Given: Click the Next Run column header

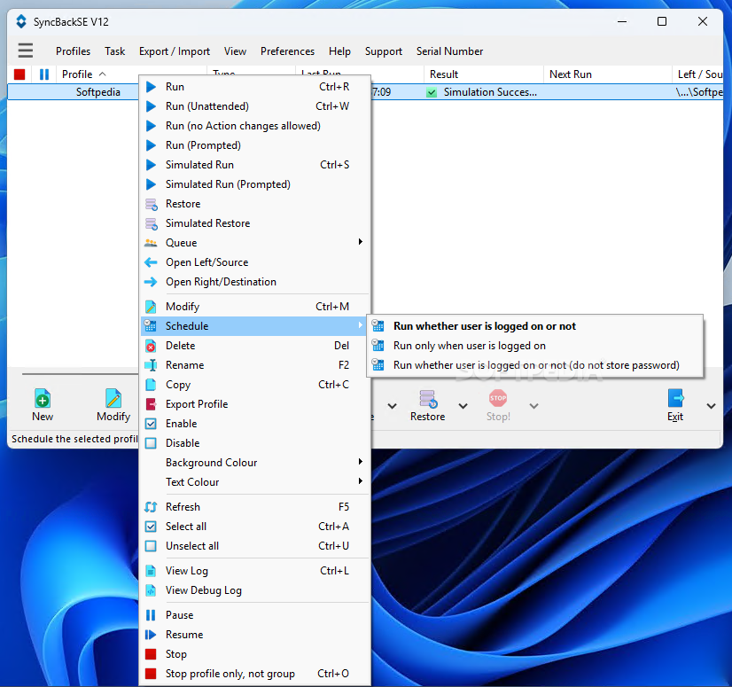Looking at the screenshot, I should point(608,74).
